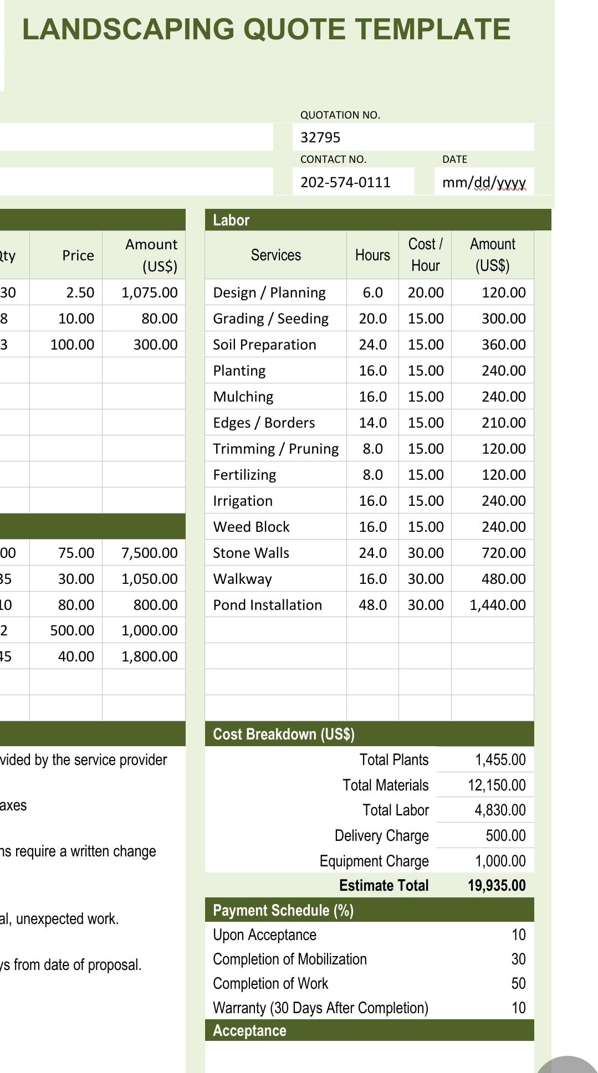Viewport: 598px width, 1073px height.
Task: Click the 1,440.00 labor amount cell
Action: tap(493, 605)
